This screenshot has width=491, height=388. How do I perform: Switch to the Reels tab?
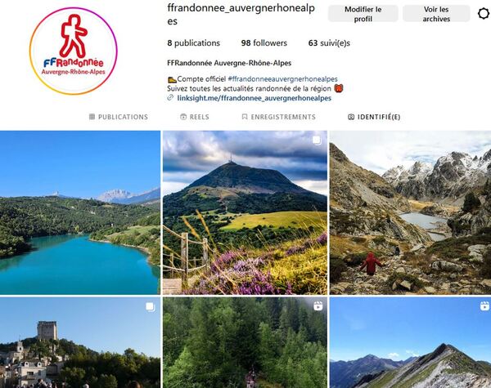click(195, 117)
